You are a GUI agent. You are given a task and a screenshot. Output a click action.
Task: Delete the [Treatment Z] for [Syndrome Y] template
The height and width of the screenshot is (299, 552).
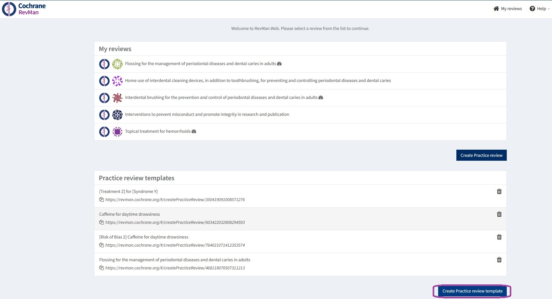499,191
